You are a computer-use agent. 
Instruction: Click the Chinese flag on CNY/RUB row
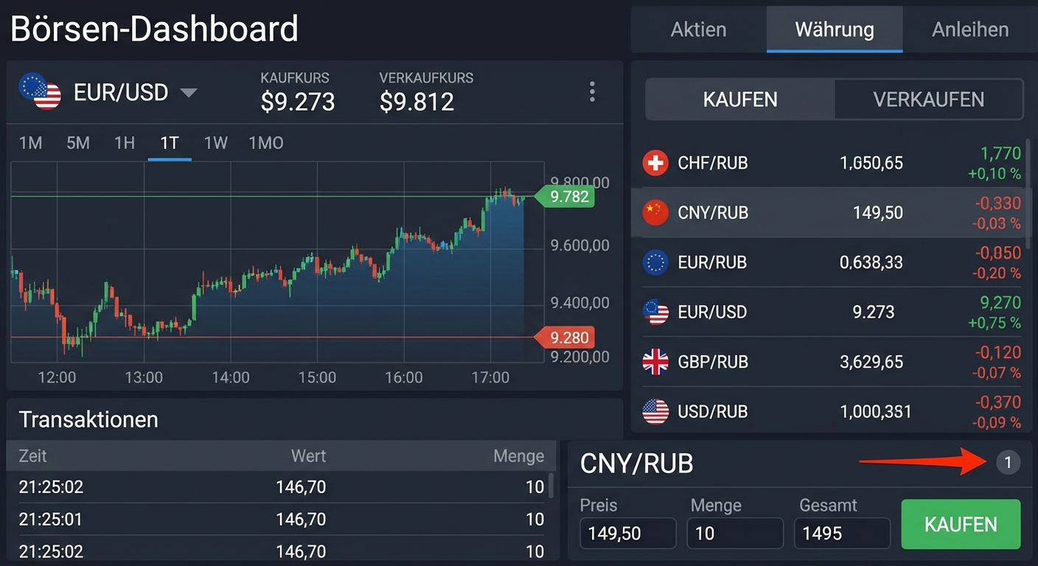pos(655,212)
